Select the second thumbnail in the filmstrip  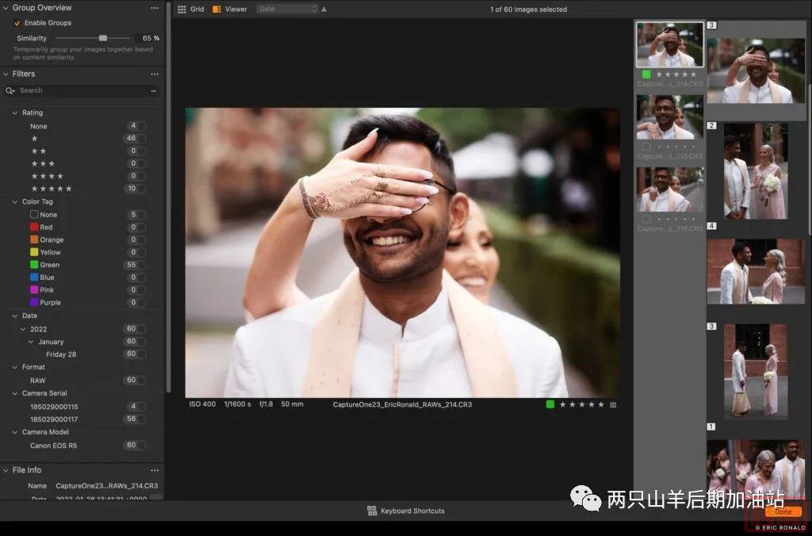(669, 117)
